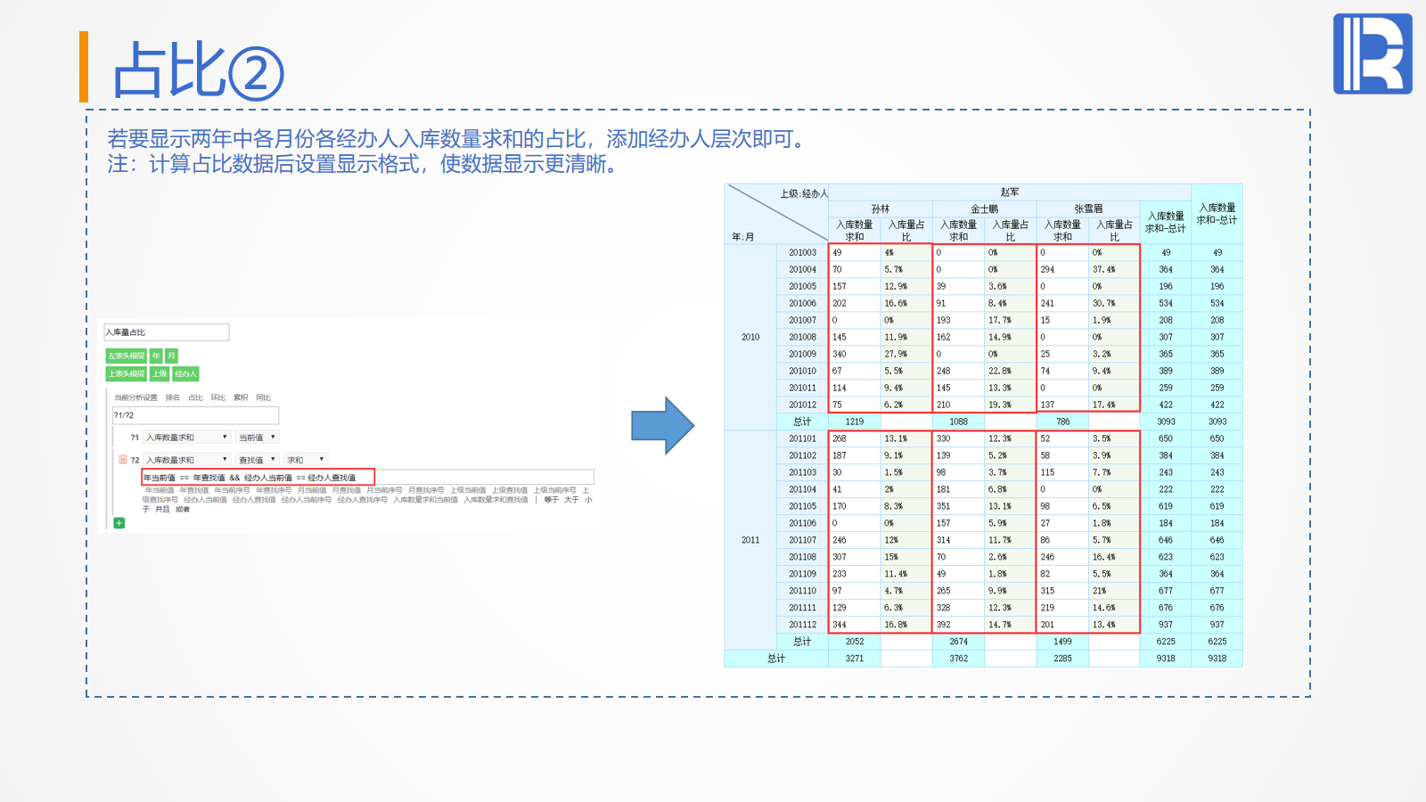Insert 入库数量求和当前值 into the condition

point(425,500)
